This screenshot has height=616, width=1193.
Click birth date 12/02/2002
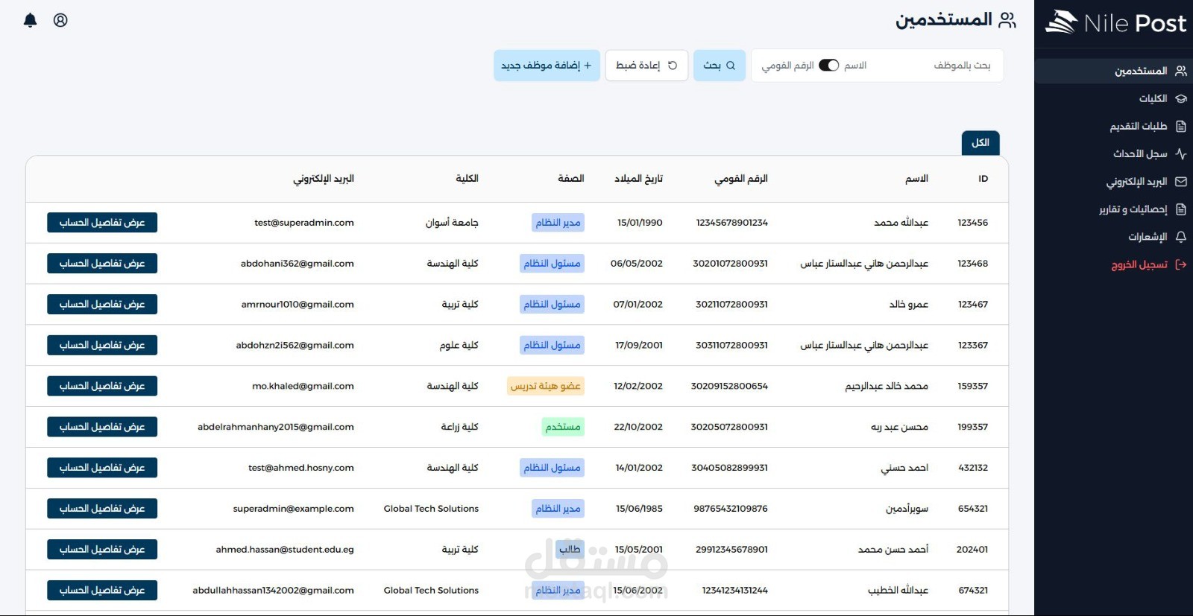pyautogui.click(x=638, y=386)
